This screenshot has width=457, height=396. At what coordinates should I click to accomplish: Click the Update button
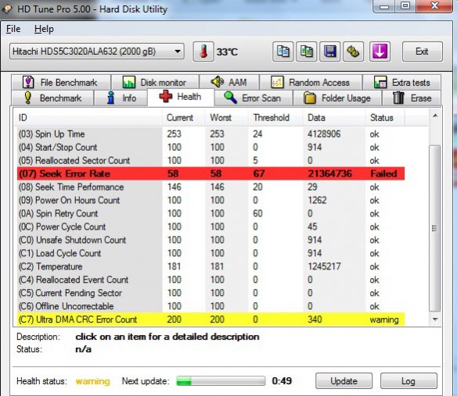[344, 381]
